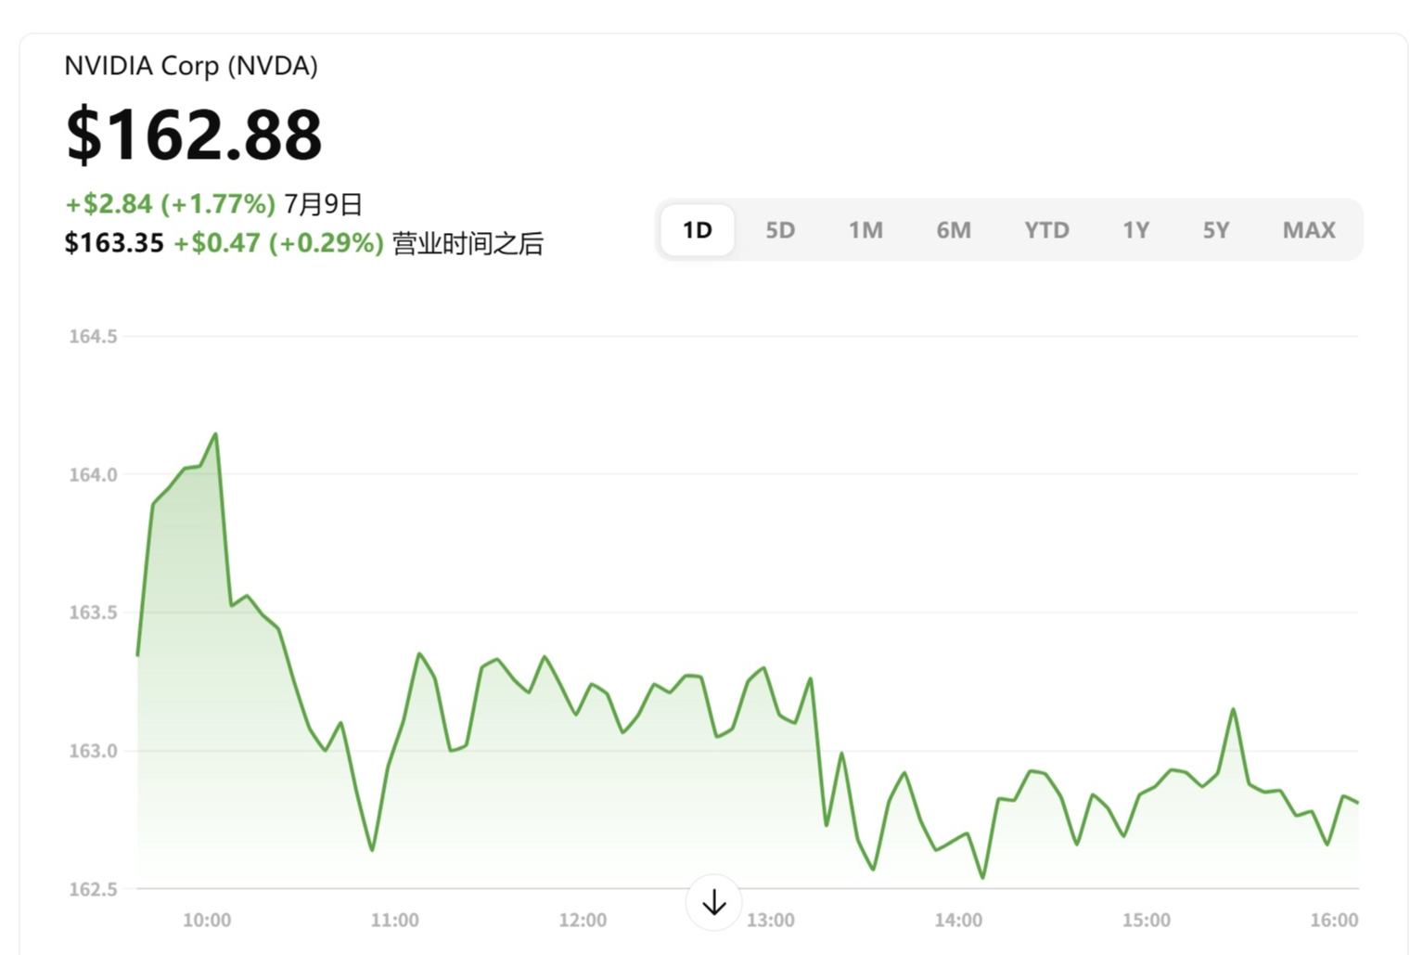Click the $163.35 after-hours price
This screenshot has height=955, width=1423.
[114, 243]
